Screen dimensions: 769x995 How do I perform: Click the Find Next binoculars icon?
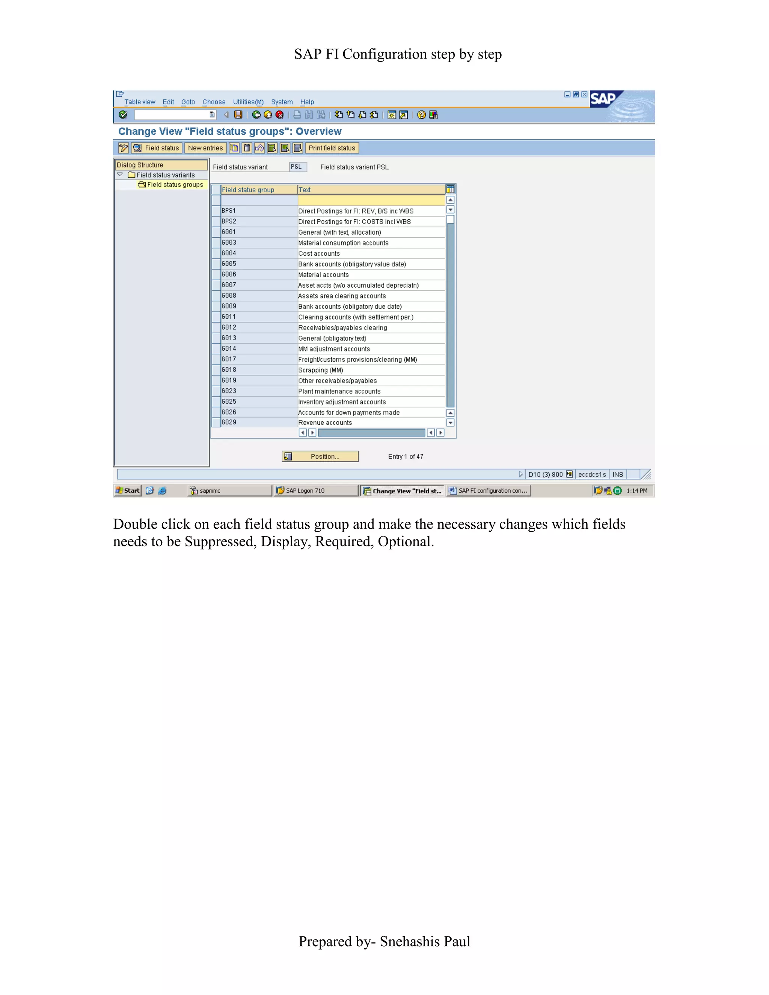[321, 115]
